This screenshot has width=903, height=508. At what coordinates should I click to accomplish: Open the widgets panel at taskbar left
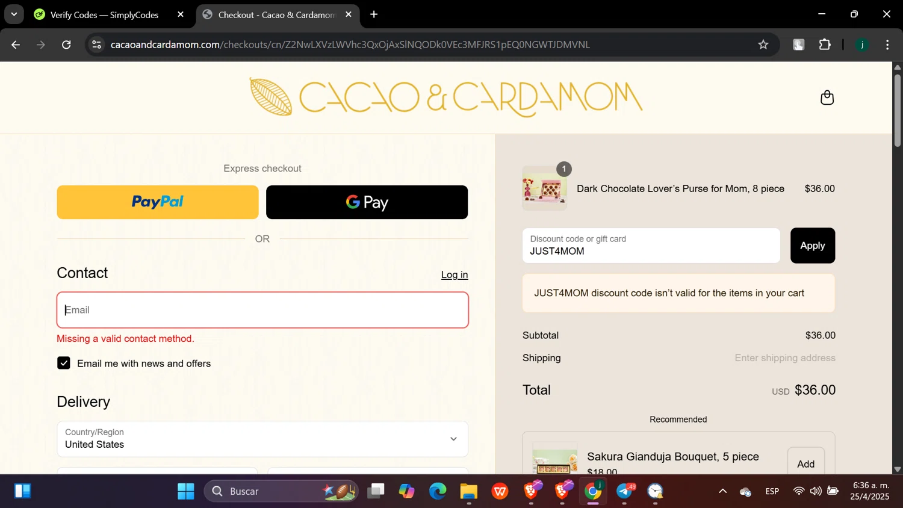[23, 491]
